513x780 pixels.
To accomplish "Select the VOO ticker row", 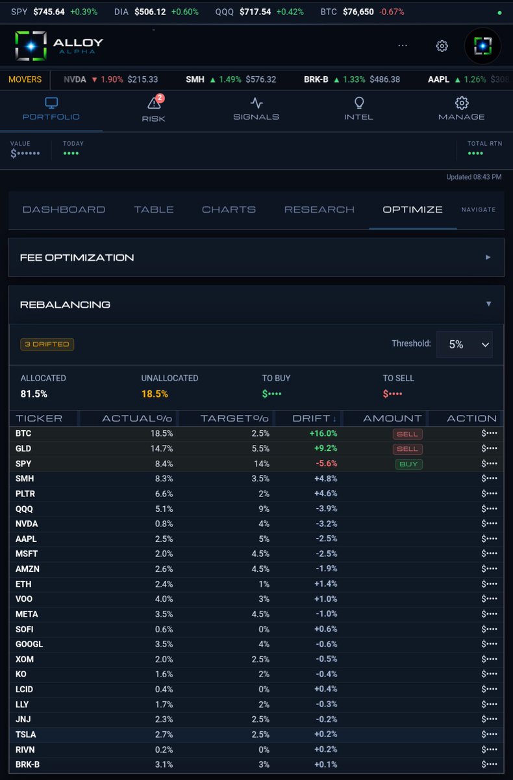I will pyautogui.click(x=256, y=599).
